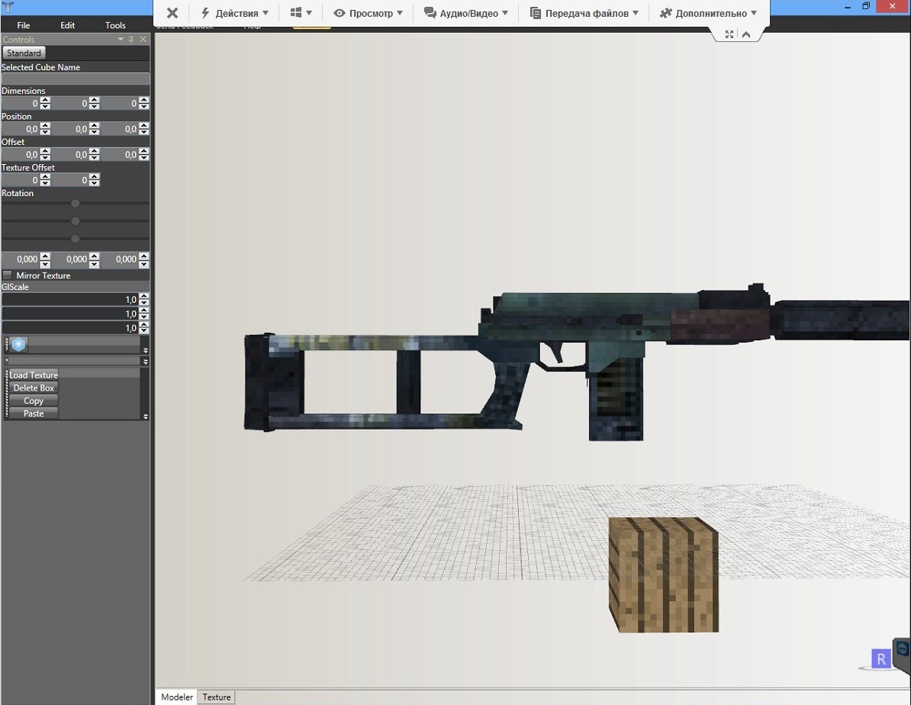
Task: Click the Selected Cube Name input field
Action: click(x=75, y=79)
